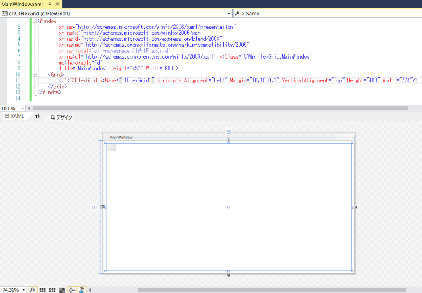Click the bottom-left resize handle of flex grid

pos(105,271)
